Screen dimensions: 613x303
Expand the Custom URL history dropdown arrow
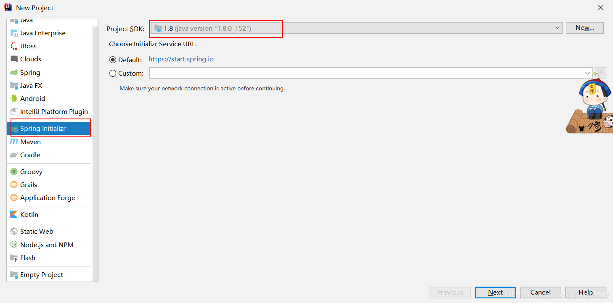tap(587, 73)
